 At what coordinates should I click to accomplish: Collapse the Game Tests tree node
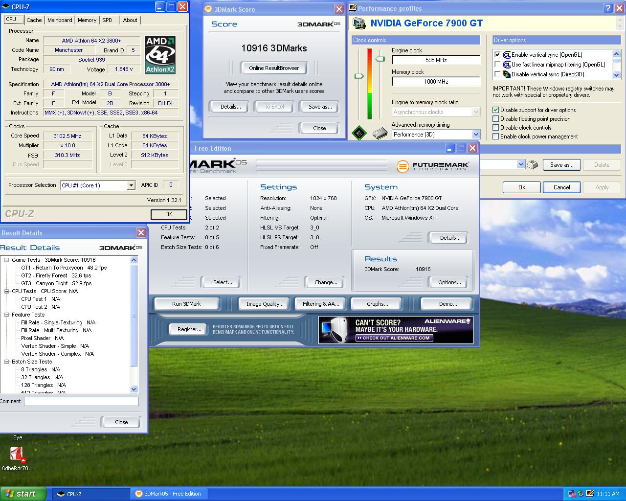tap(7, 260)
